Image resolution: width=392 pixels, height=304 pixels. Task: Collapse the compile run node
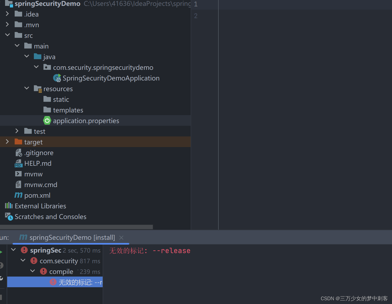click(33, 271)
